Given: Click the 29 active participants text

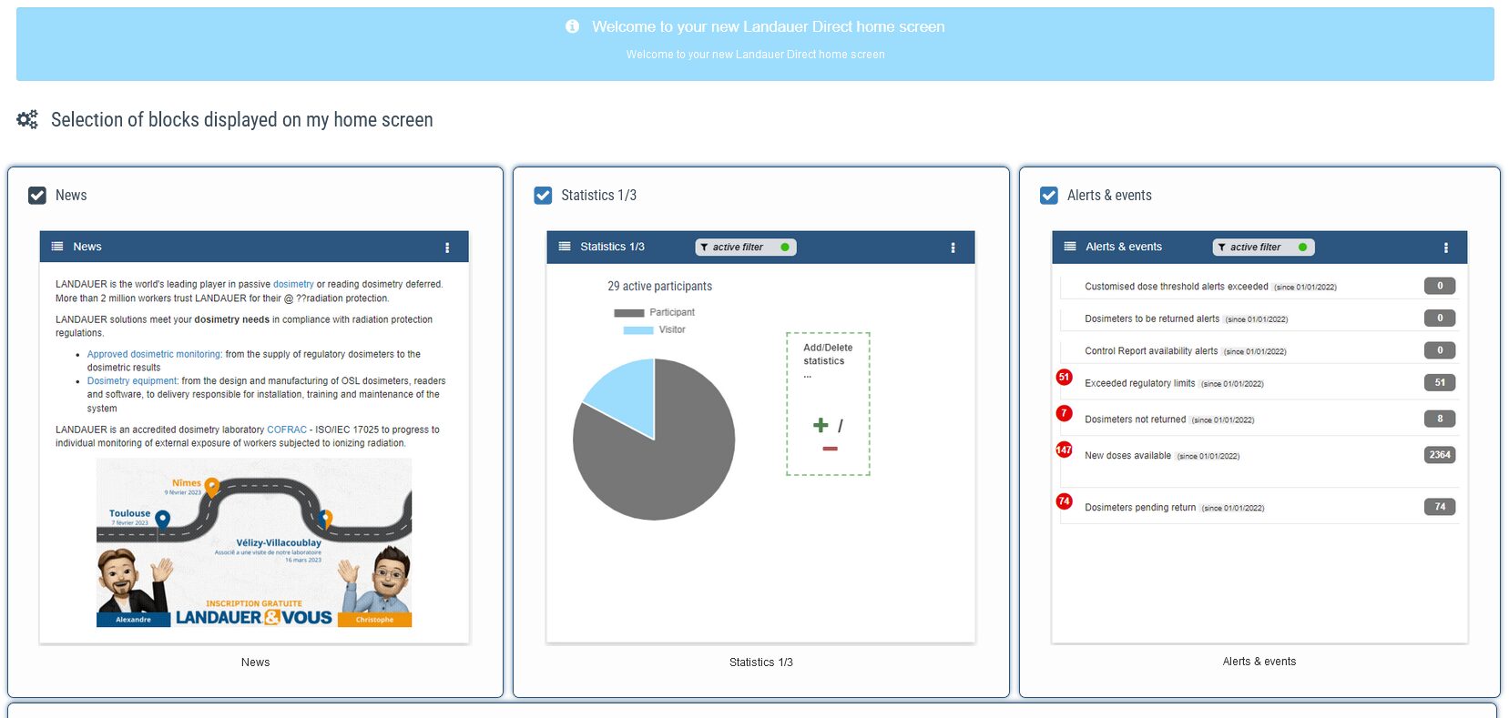Looking at the screenshot, I should pos(660,286).
